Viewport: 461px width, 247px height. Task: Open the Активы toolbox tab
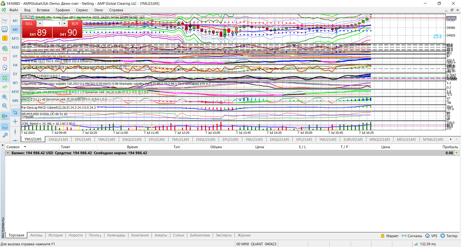pyautogui.click(x=36, y=235)
